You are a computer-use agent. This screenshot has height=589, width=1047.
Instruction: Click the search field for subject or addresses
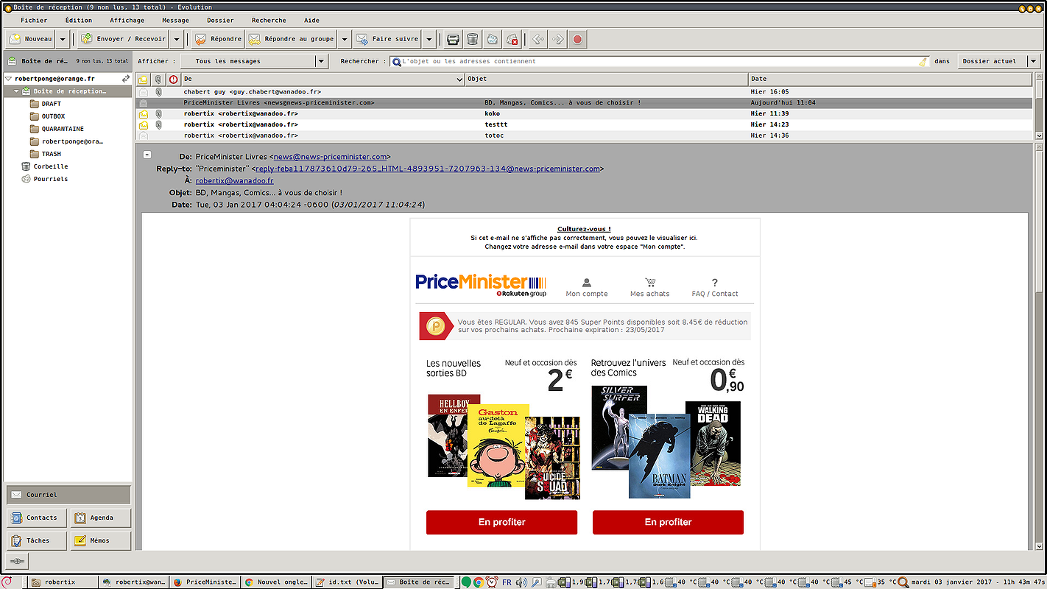(659, 62)
